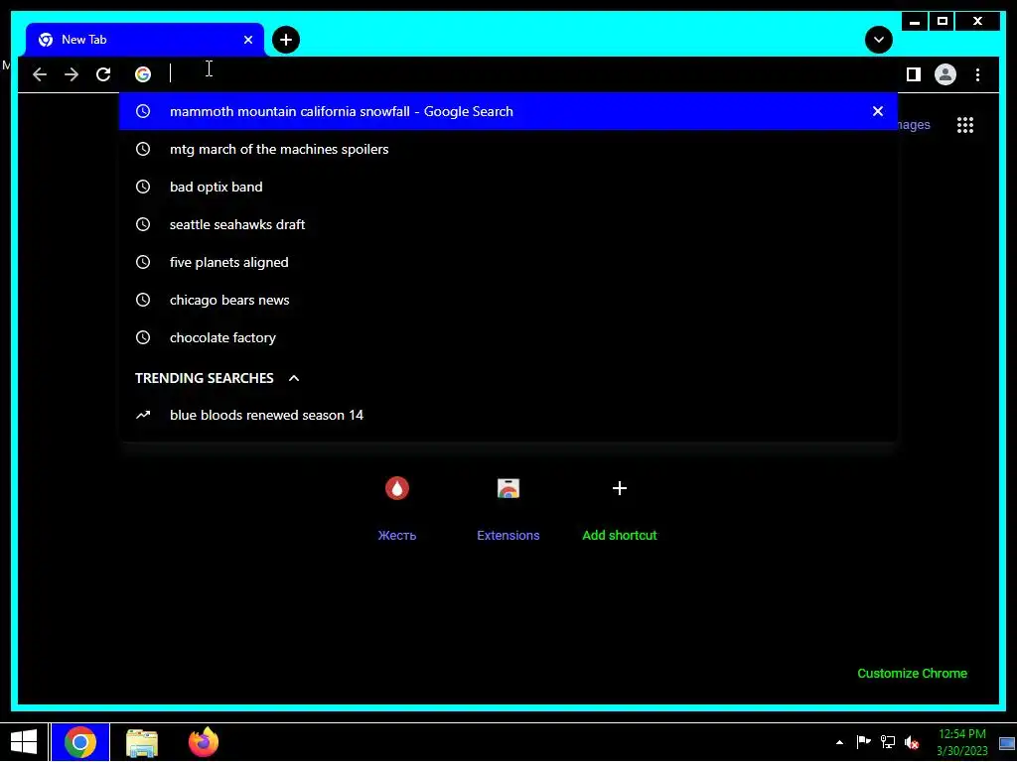Image resolution: width=1017 pixels, height=762 pixels.
Task: Reload the page
Action: [x=103, y=74]
